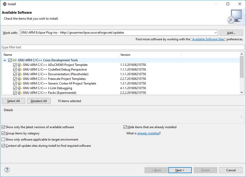Click the J-Link Debugging feature icon
246x177 pixels.
(19, 88)
